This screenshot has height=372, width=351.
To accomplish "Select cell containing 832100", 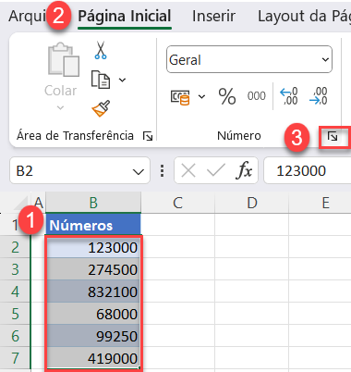I will (93, 291).
